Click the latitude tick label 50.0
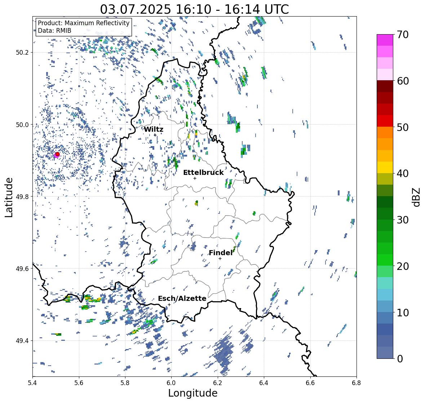 point(23,125)
